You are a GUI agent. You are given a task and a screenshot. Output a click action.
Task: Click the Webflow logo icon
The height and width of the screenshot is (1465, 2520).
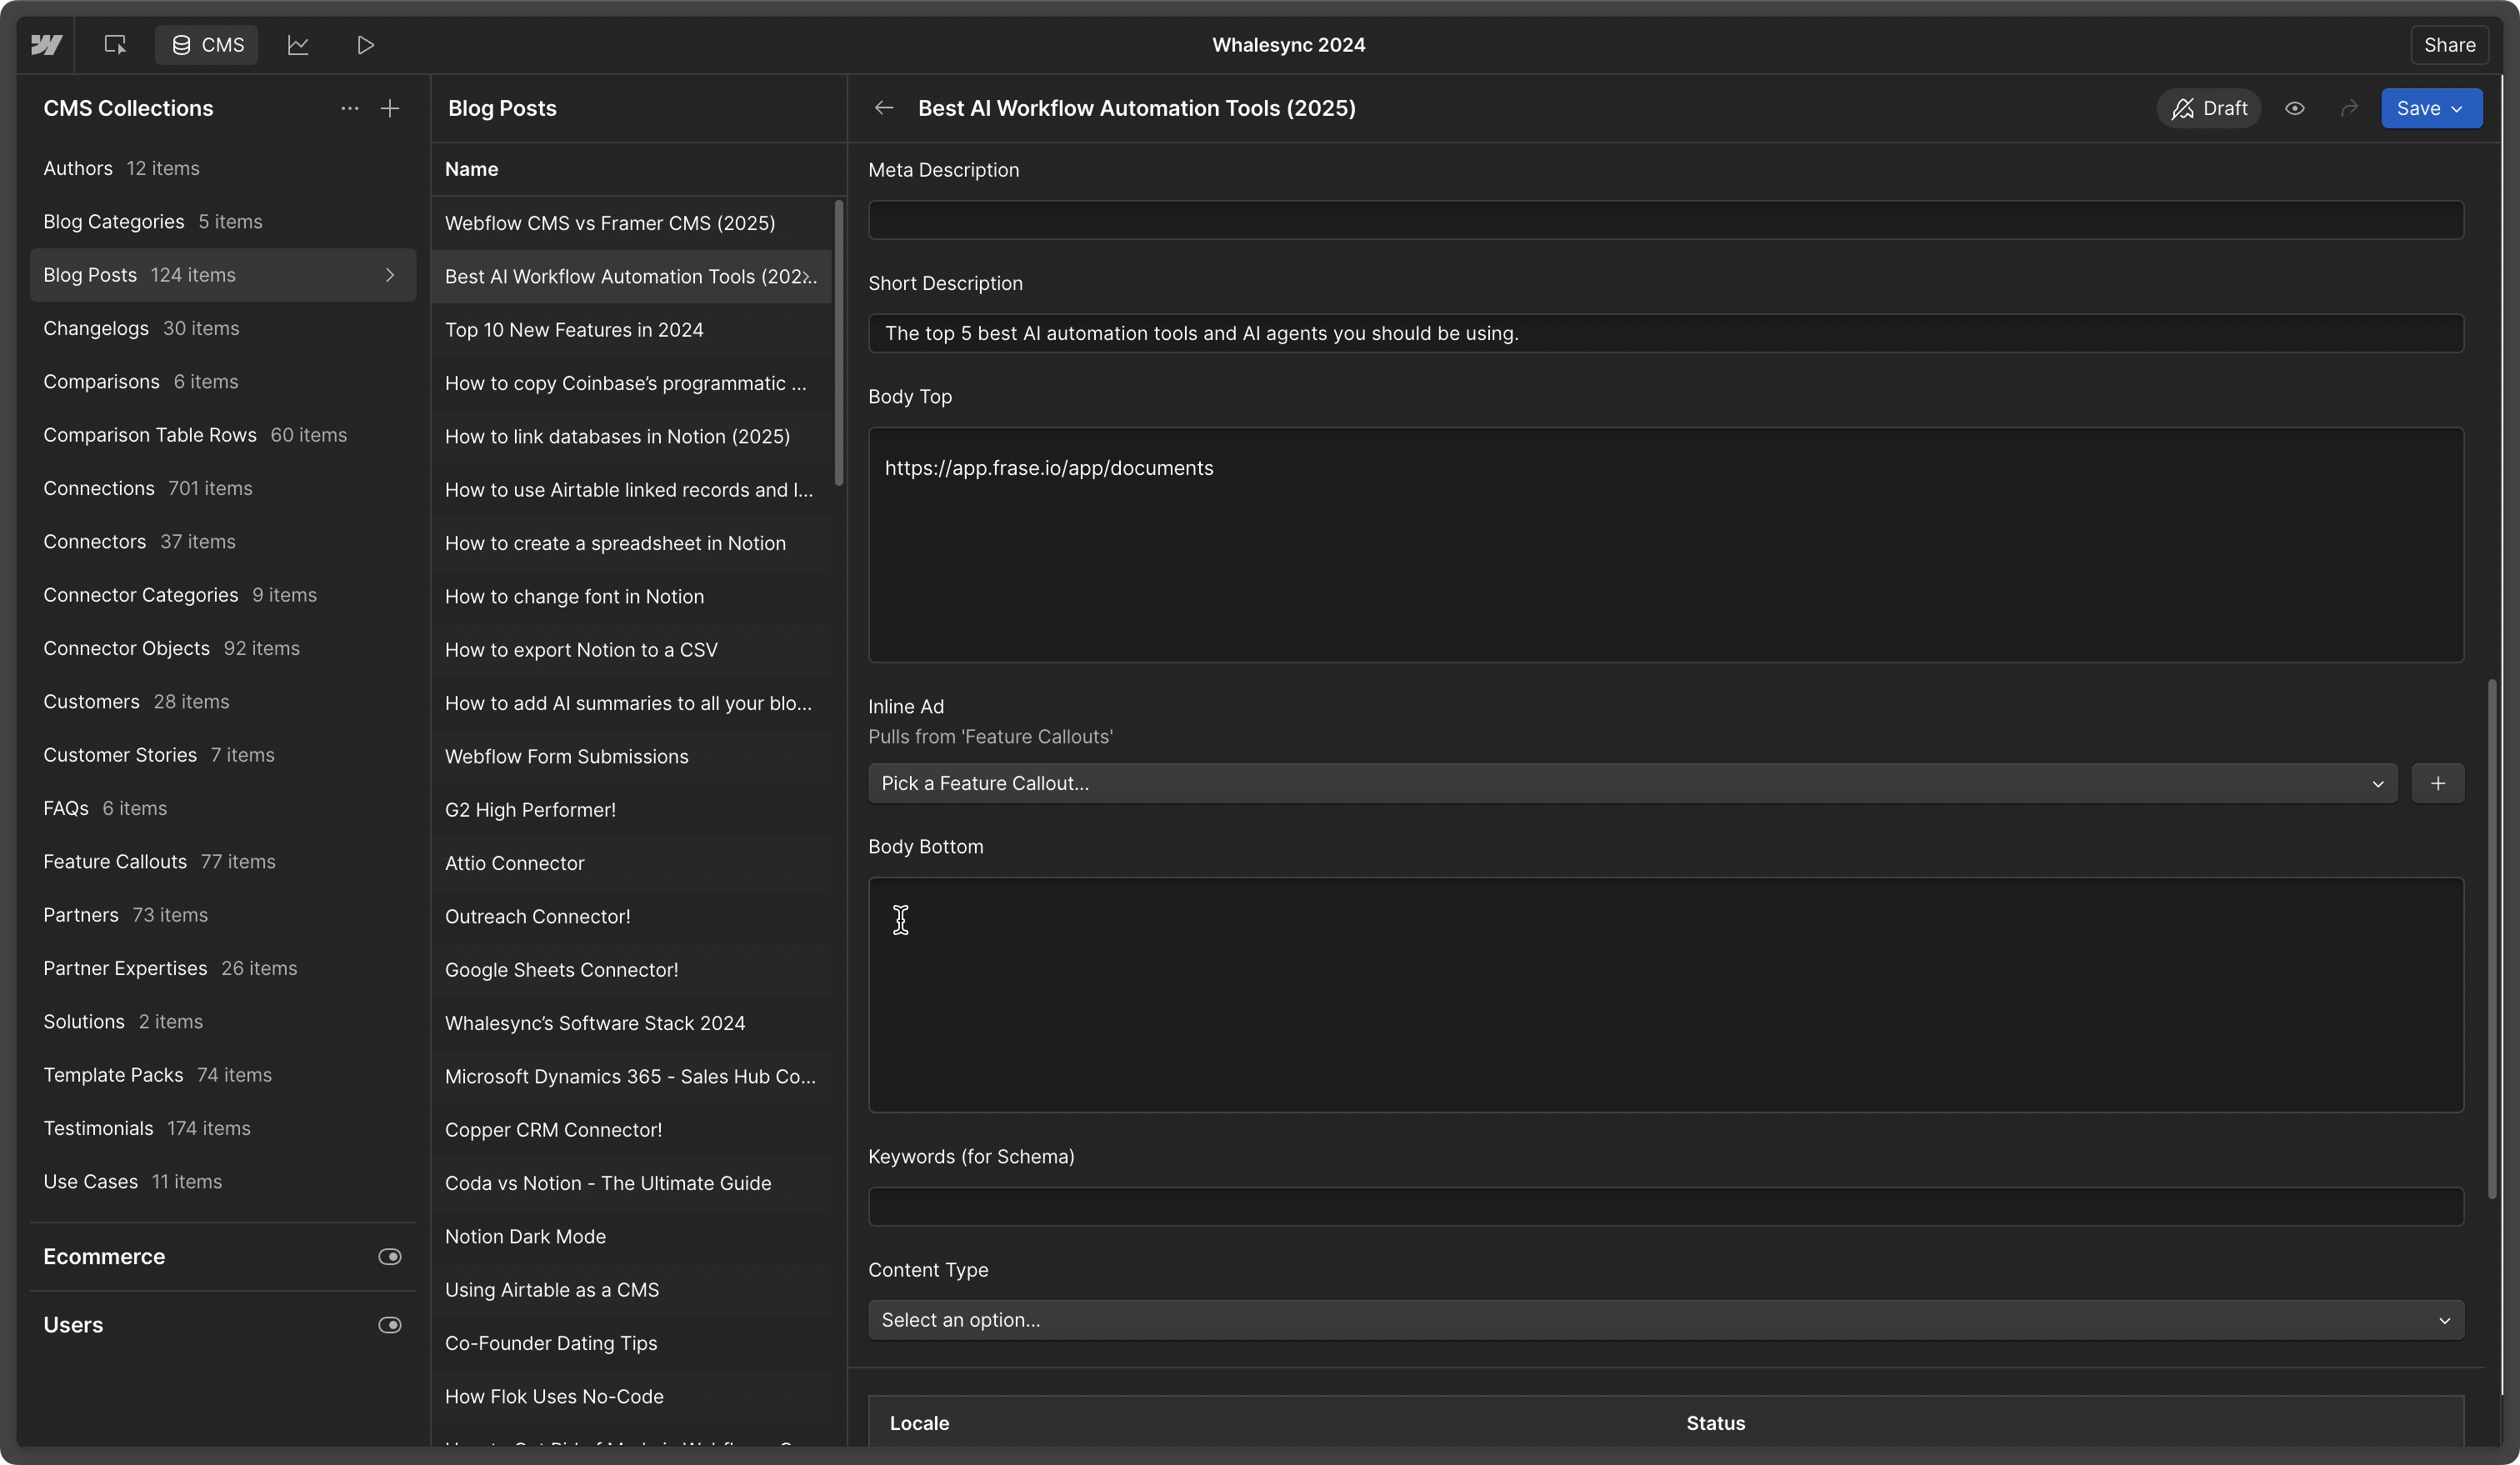tap(46, 45)
